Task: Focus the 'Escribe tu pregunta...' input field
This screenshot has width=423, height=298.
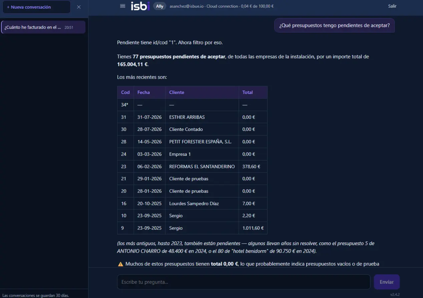Action: [x=244, y=282]
